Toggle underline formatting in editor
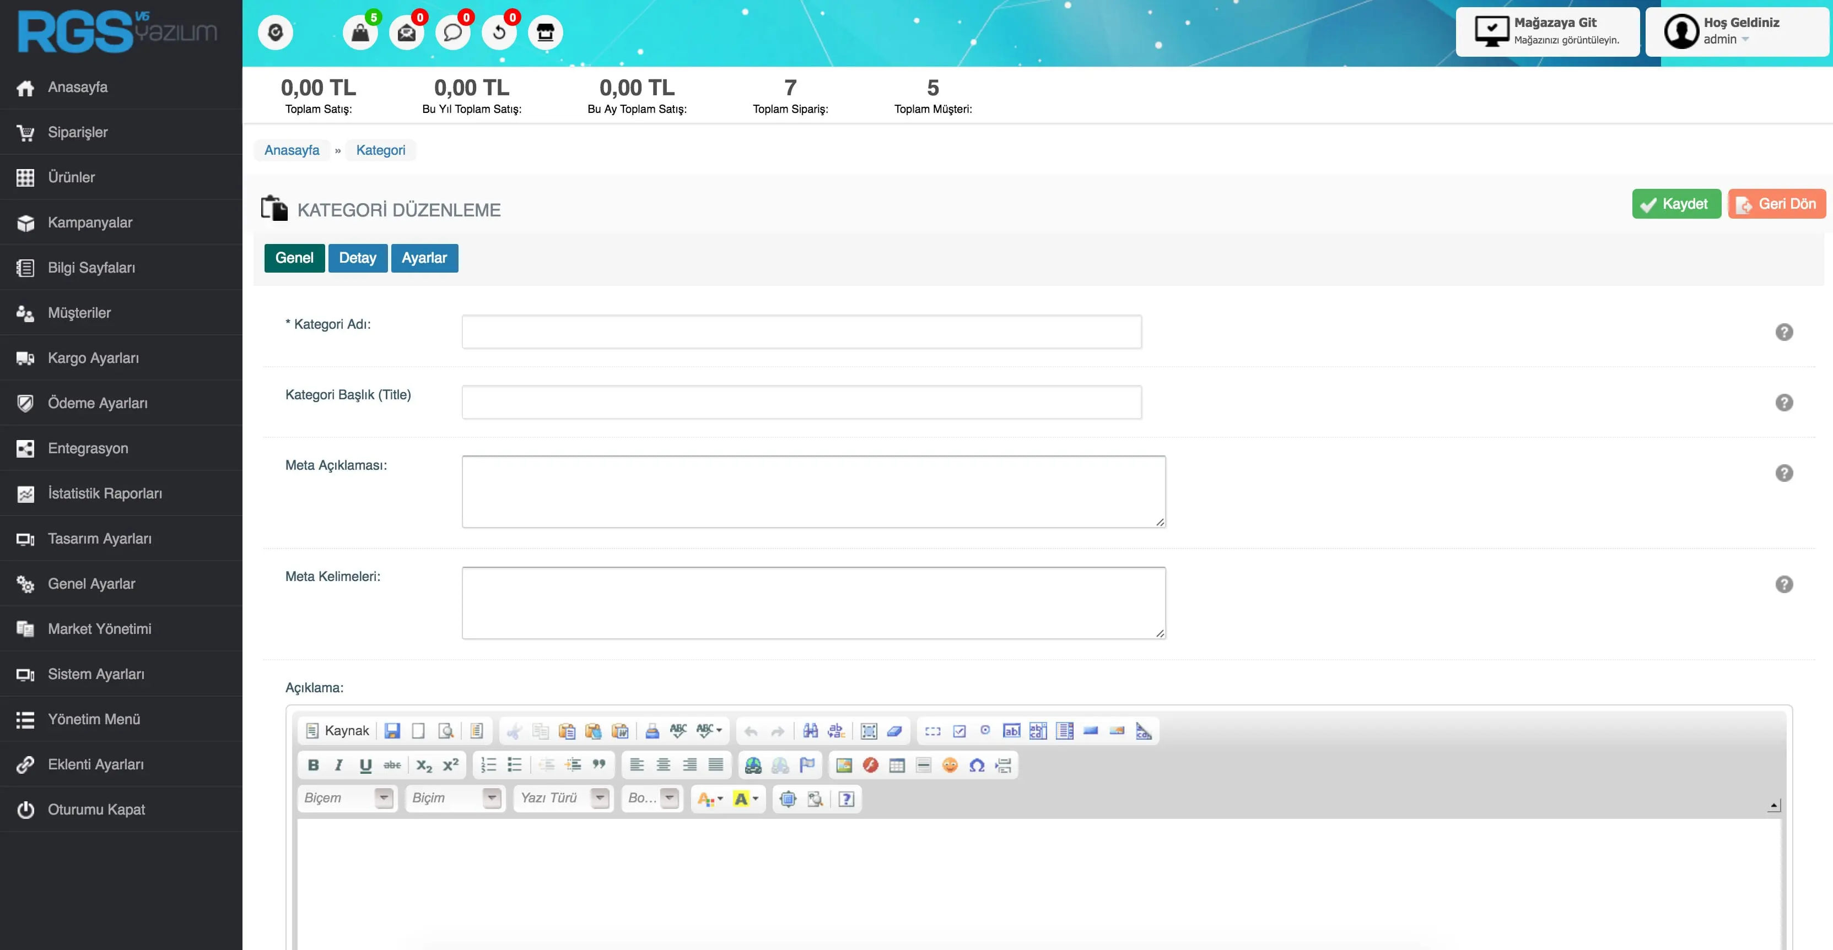This screenshot has width=1833, height=950. [x=366, y=765]
